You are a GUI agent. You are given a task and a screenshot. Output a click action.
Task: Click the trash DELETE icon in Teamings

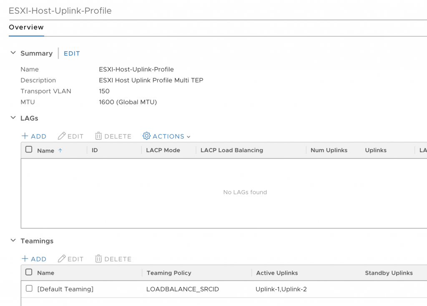point(98,258)
